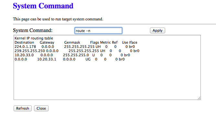Click 'Kernel IP routing table' line
Screen dimensions: 216x119
click(x=34, y=38)
